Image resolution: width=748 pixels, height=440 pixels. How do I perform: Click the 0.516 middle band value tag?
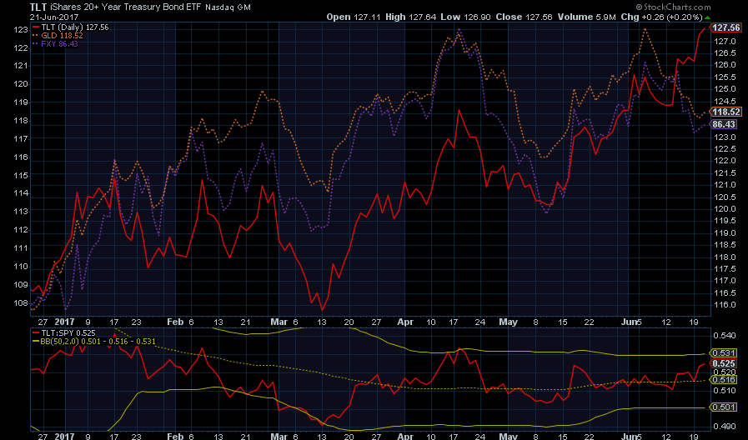pos(724,380)
